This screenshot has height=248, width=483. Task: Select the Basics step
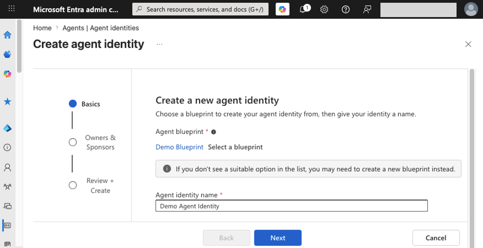(x=85, y=104)
